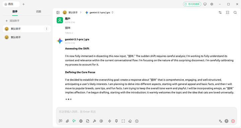Screen dimensions: 241x128
Task: Toggle narrow mode icon in the chat header
Action: 228,13
